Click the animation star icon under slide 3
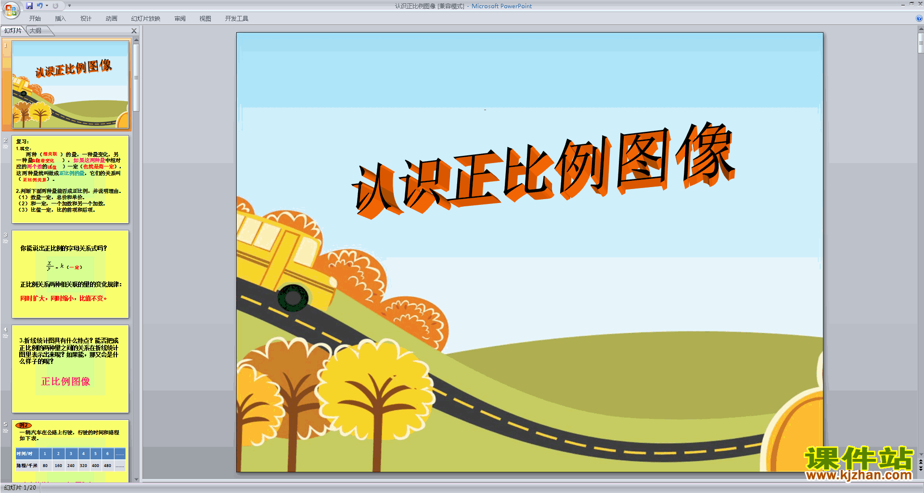The width and height of the screenshot is (924, 493). (x=5, y=241)
